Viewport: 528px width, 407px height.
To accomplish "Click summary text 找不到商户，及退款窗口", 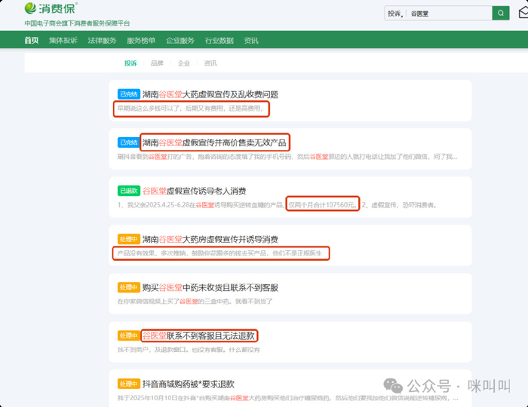I will [189, 350].
